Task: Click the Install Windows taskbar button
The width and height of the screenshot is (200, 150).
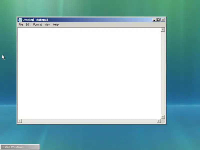Action: tap(20, 147)
